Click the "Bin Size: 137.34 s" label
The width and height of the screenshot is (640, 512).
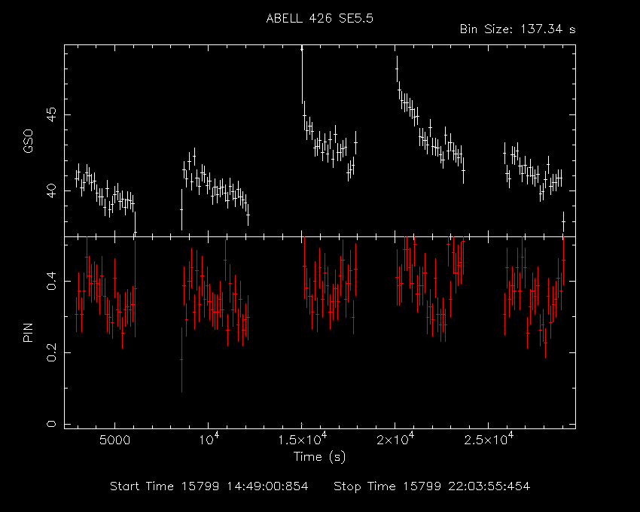(x=517, y=29)
